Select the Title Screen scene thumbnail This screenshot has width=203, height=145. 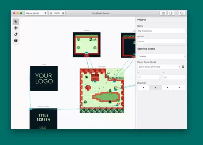43,119
